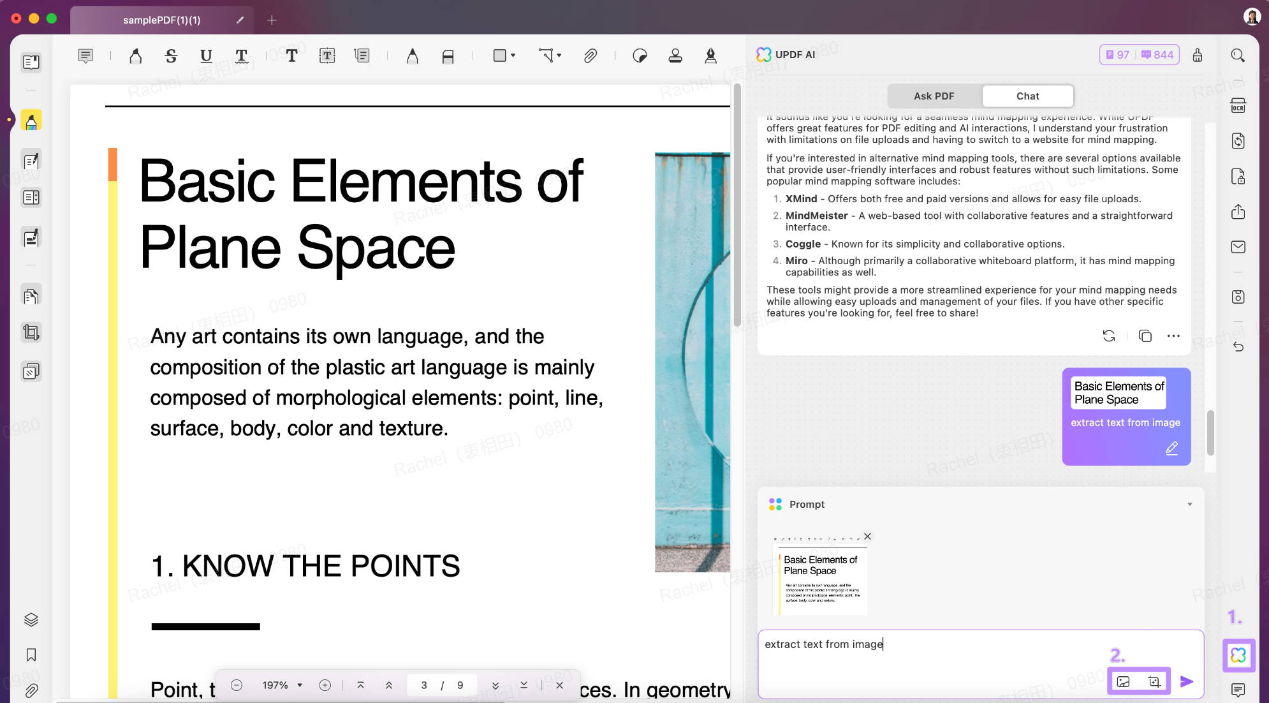
Task: Add a new tab with plus button
Action: pyautogui.click(x=272, y=20)
